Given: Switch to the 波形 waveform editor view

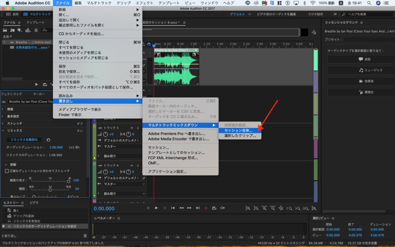Looking at the screenshot, I should point(13,14).
